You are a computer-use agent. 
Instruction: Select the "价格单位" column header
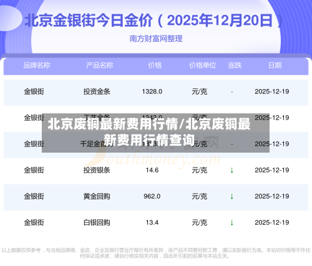202,65
